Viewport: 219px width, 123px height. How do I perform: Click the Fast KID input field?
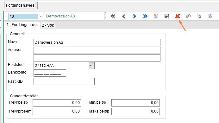click(64, 81)
